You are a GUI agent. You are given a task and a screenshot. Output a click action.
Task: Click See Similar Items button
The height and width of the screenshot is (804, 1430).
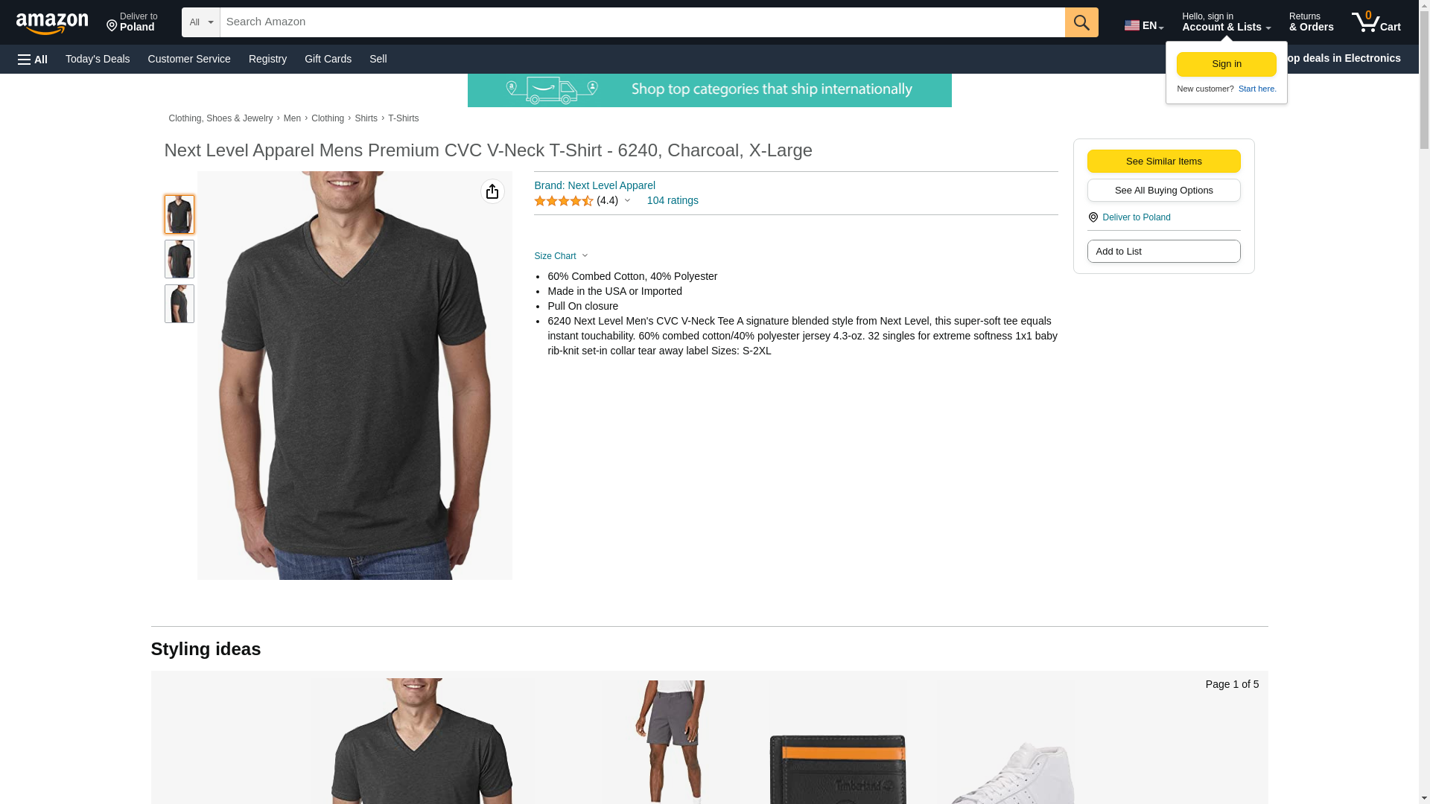(x=1163, y=162)
